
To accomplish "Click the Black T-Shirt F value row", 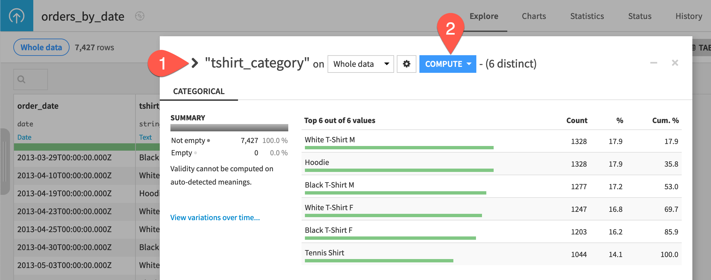I will point(492,232).
